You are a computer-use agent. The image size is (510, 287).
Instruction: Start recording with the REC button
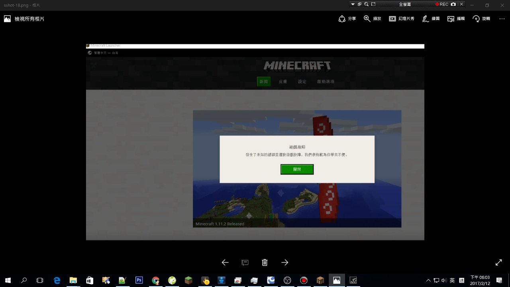tap(442, 4)
